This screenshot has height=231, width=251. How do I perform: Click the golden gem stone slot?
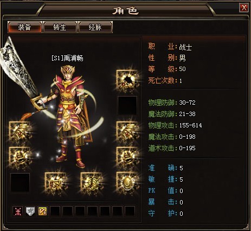[127, 183]
